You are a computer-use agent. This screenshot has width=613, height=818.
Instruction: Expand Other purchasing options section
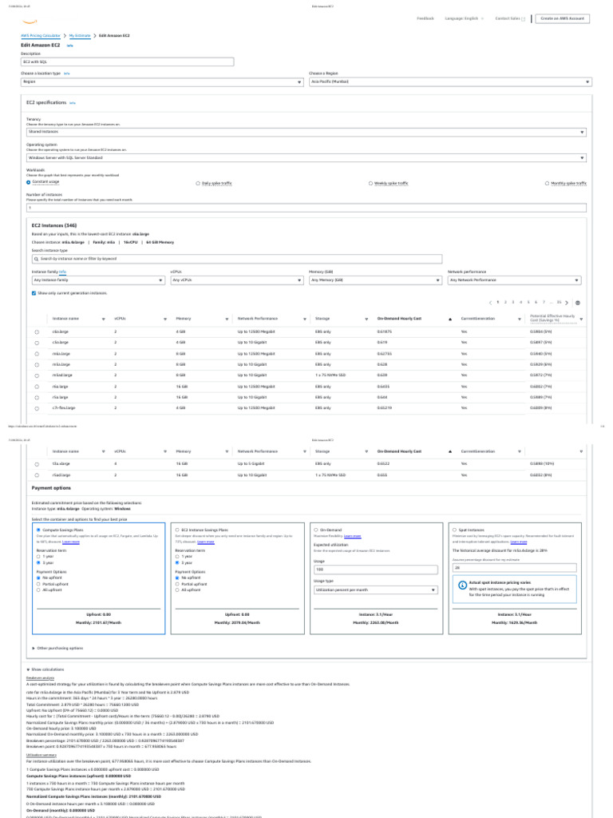pyautogui.click(x=57, y=648)
